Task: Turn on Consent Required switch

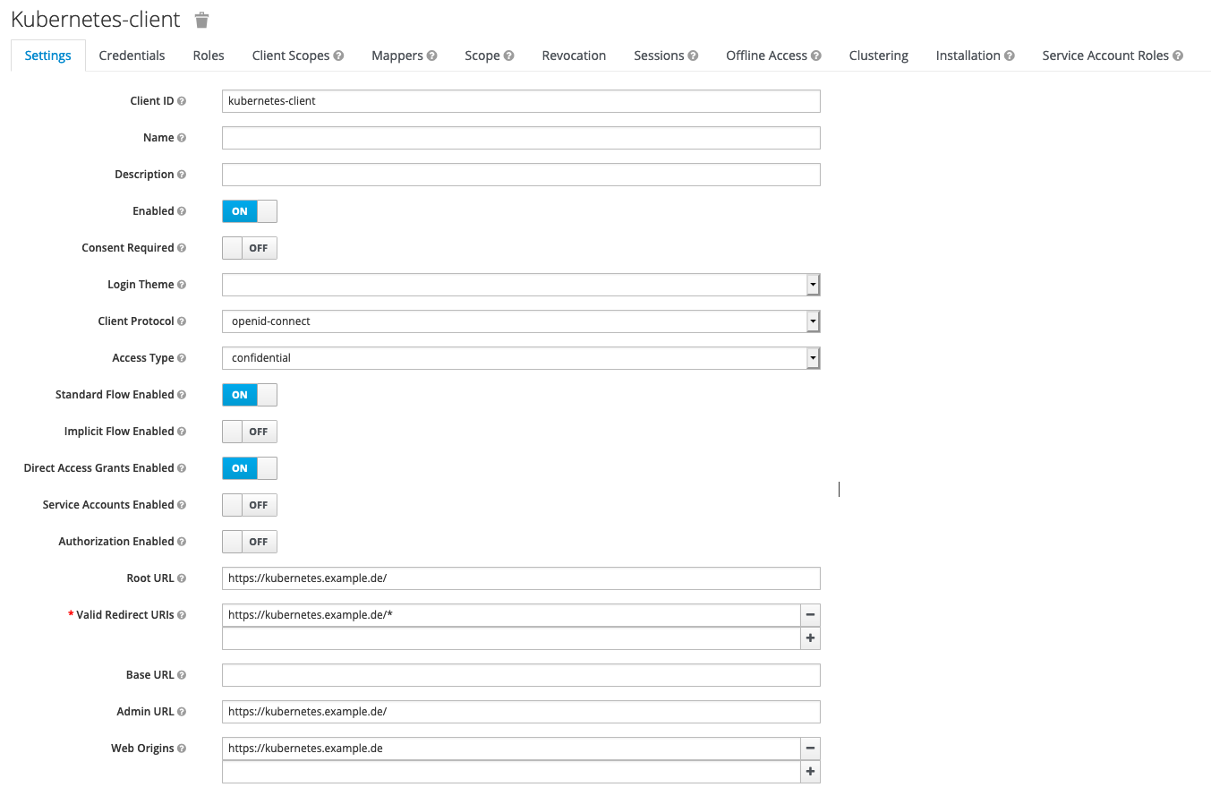Action: (x=250, y=248)
